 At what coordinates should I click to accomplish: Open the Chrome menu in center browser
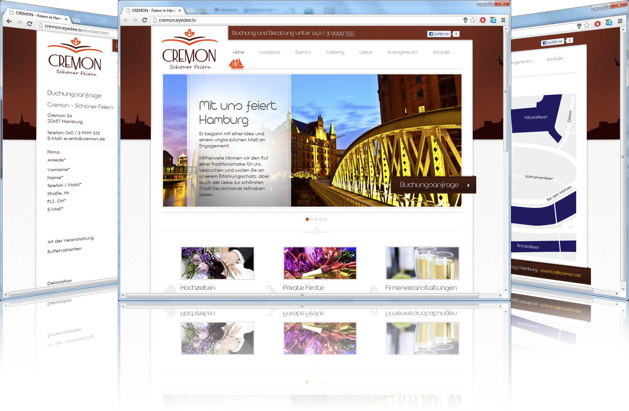pyautogui.click(x=503, y=20)
